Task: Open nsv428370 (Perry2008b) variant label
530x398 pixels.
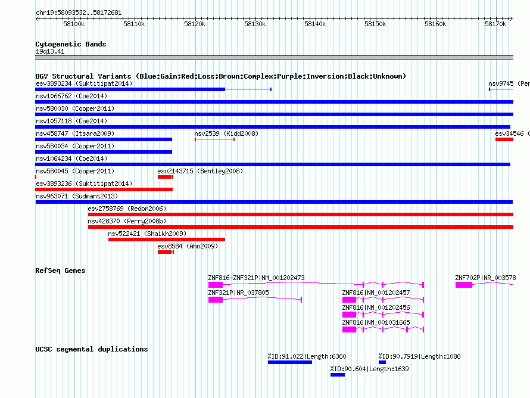Action: click(127, 221)
